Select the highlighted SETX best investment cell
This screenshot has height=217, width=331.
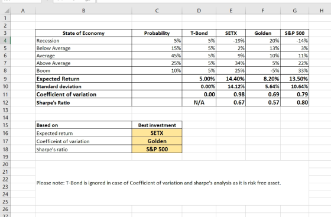[x=157, y=133]
